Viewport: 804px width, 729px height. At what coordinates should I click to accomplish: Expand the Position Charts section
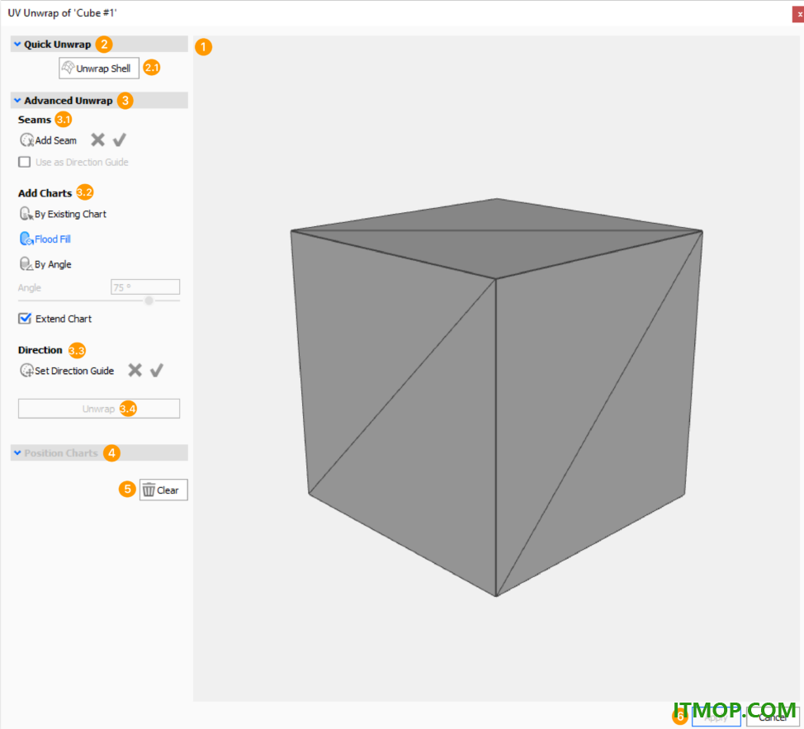[x=17, y=452]
